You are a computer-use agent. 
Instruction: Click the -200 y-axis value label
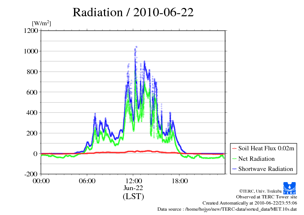[31, 174]
